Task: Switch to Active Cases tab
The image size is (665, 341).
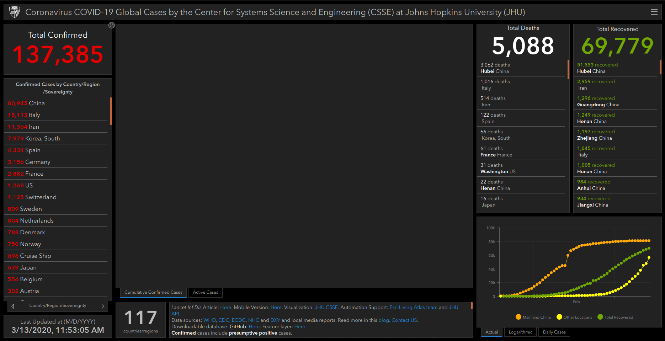Action: (x=206, y=292)
